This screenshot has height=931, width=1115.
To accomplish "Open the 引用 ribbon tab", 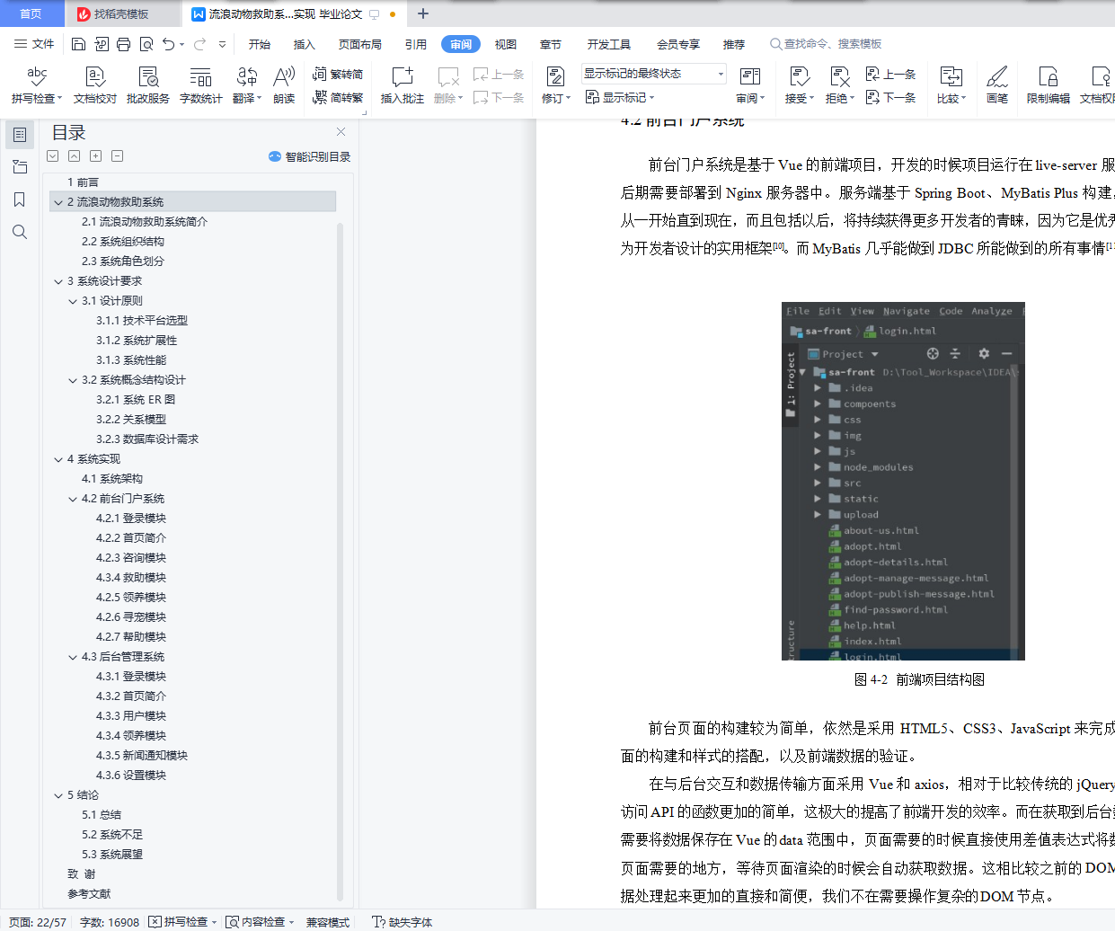I will pos(416,44).
